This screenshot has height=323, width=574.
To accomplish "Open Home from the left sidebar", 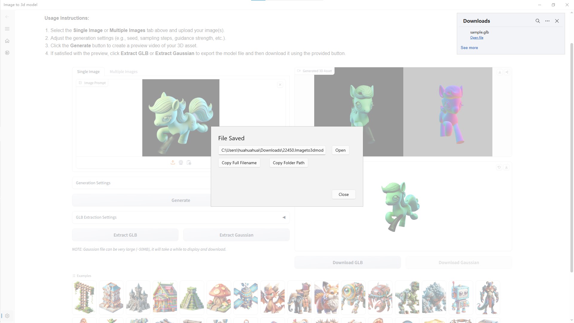I will click(x=7, y=41).
